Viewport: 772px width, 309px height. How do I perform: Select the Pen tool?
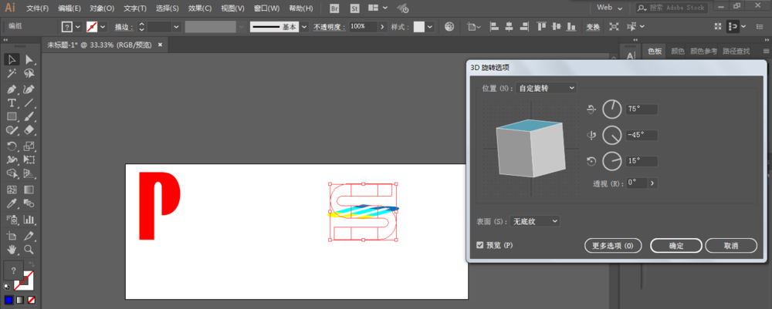coord(12,90)
